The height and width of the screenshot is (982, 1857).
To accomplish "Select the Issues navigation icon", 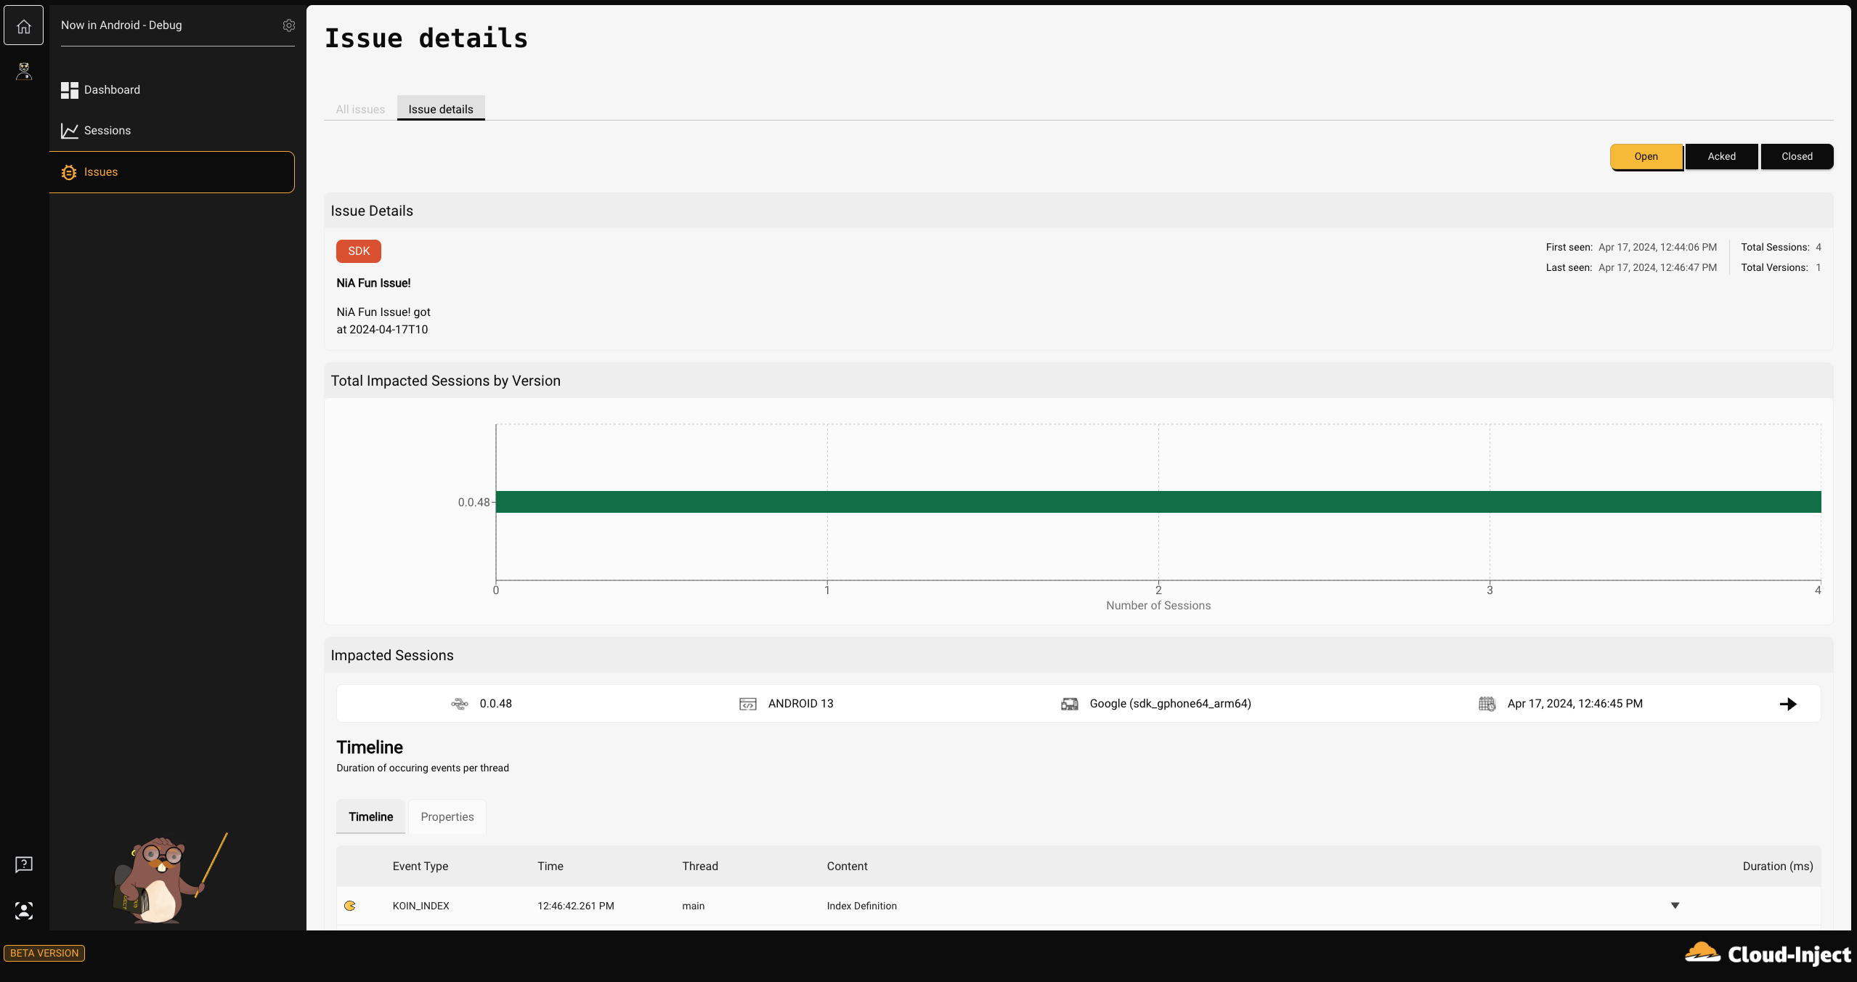I will pos(69,172).
